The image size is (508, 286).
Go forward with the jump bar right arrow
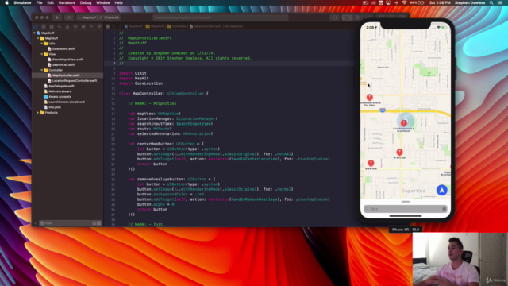[120, 26]
